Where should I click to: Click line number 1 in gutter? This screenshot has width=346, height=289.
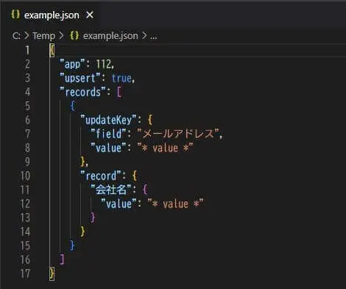[x=27, y=50]
